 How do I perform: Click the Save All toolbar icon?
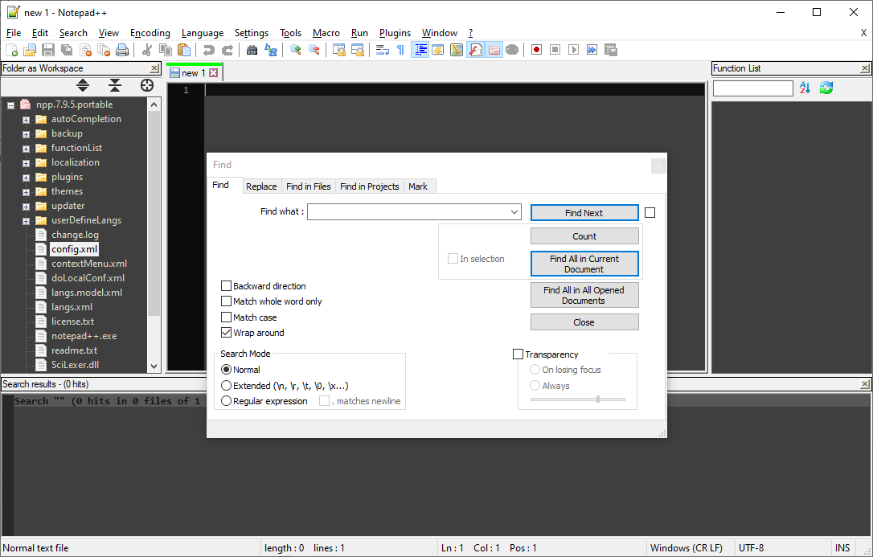[x=67, y=50]
